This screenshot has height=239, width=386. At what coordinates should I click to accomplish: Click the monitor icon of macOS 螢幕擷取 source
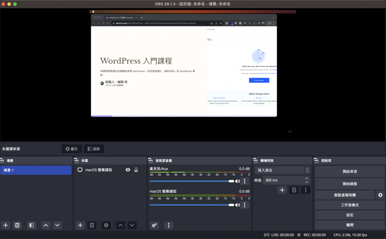[x=80, y=170]
